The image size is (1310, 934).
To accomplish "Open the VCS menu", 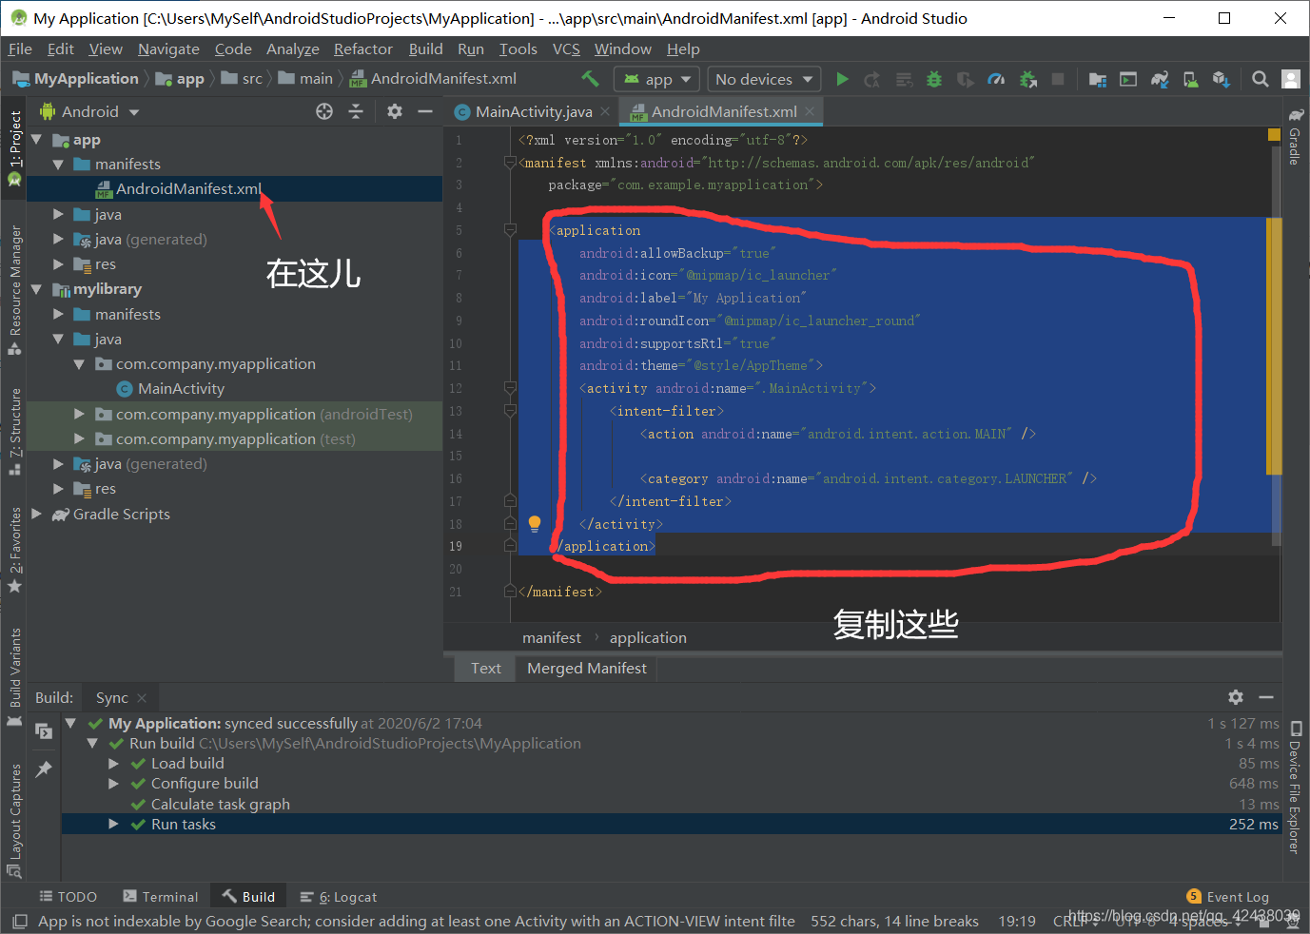I will tap(566, 49).
